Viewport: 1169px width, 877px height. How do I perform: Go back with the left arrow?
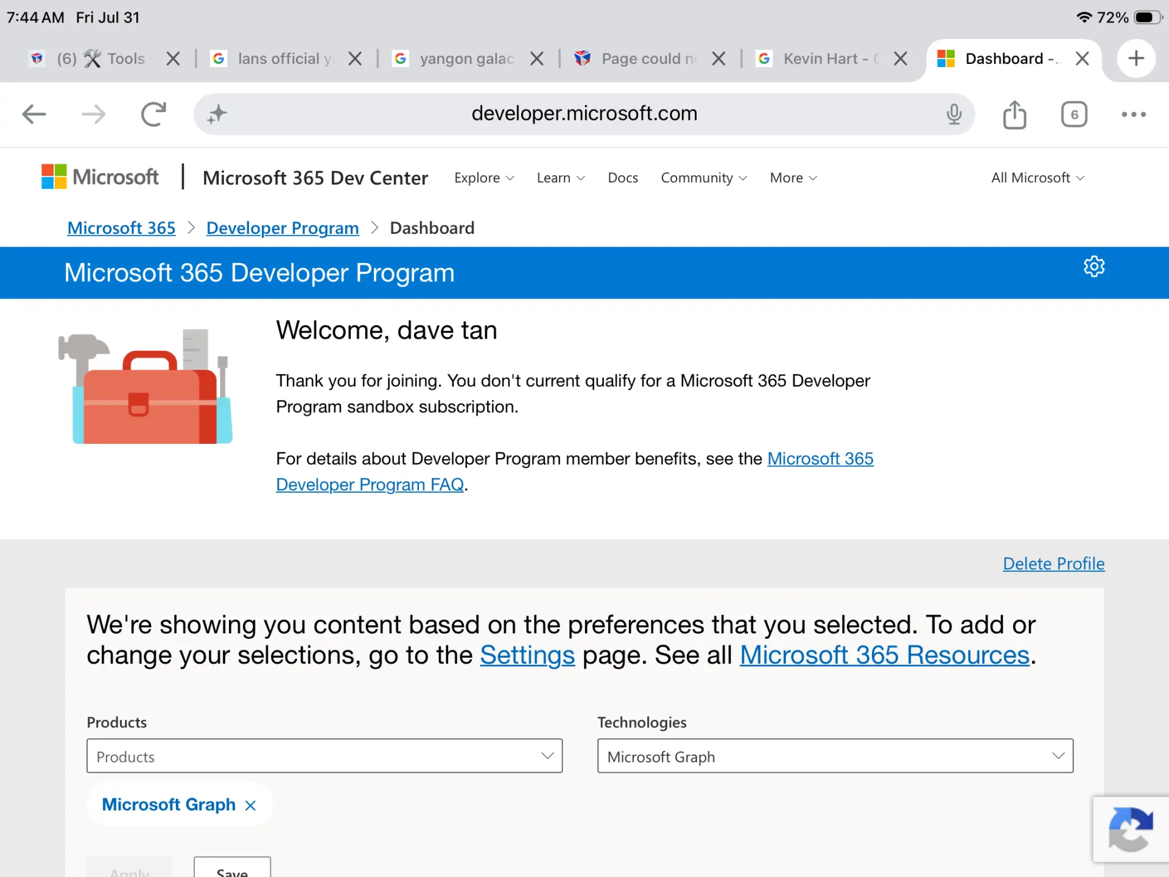34,114
